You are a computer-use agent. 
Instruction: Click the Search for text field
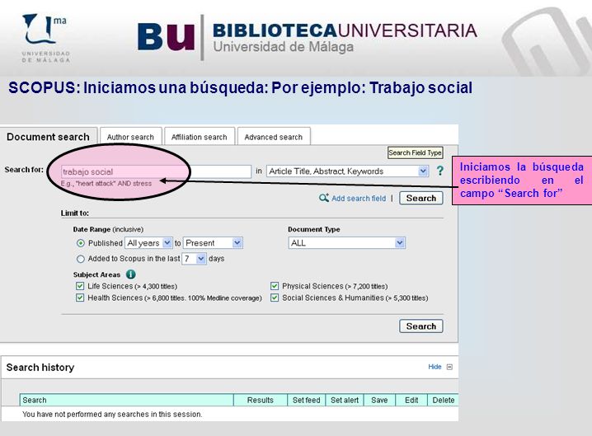[x=156, y=171]
